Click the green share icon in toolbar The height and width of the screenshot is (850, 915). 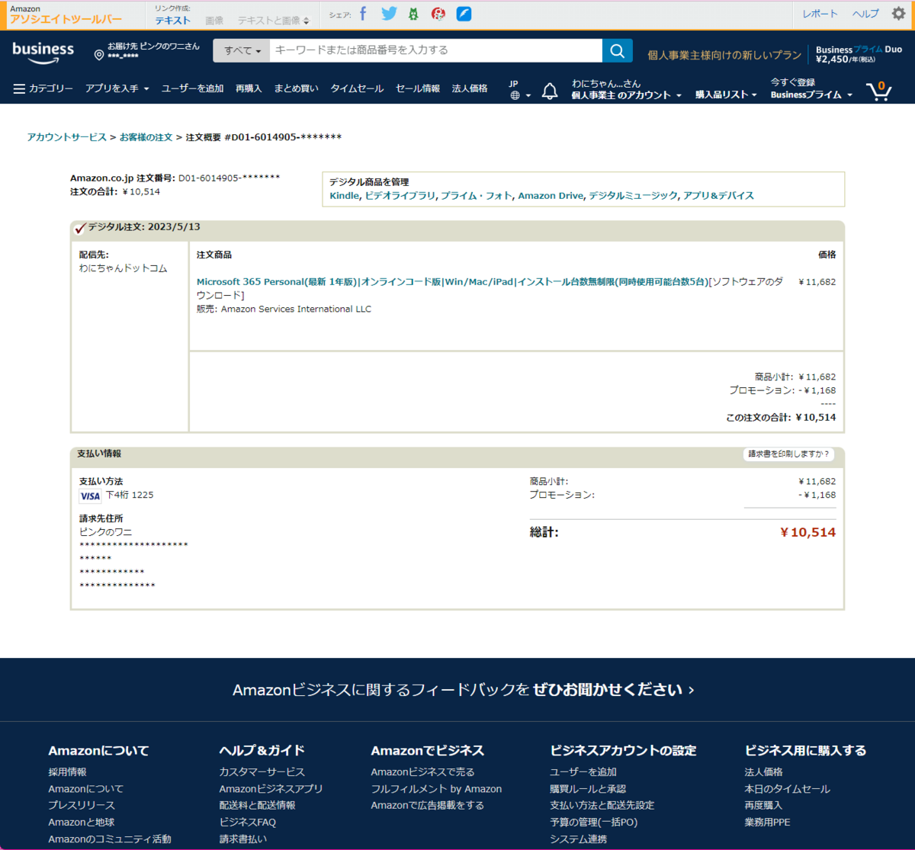pos(413,14)
